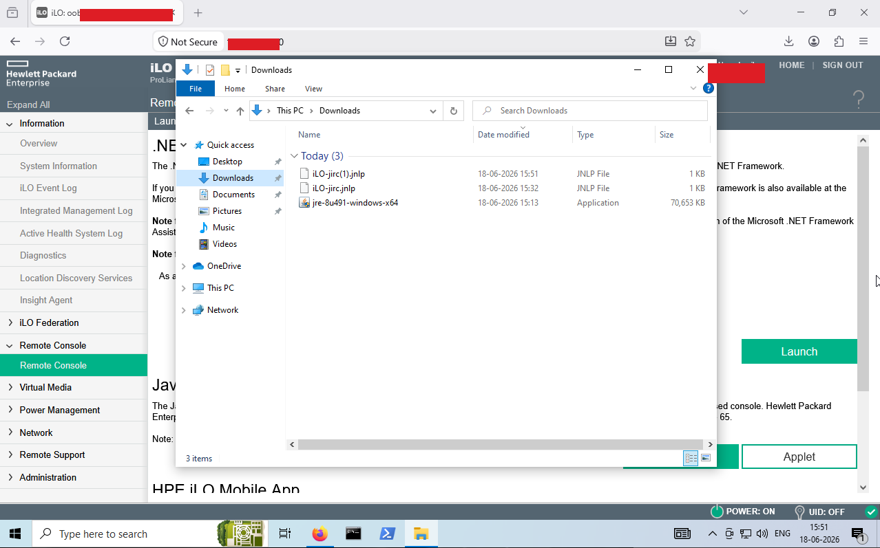Open Explorer File menu tab
Screen dimensions: 880x548
tap(196, 89)
